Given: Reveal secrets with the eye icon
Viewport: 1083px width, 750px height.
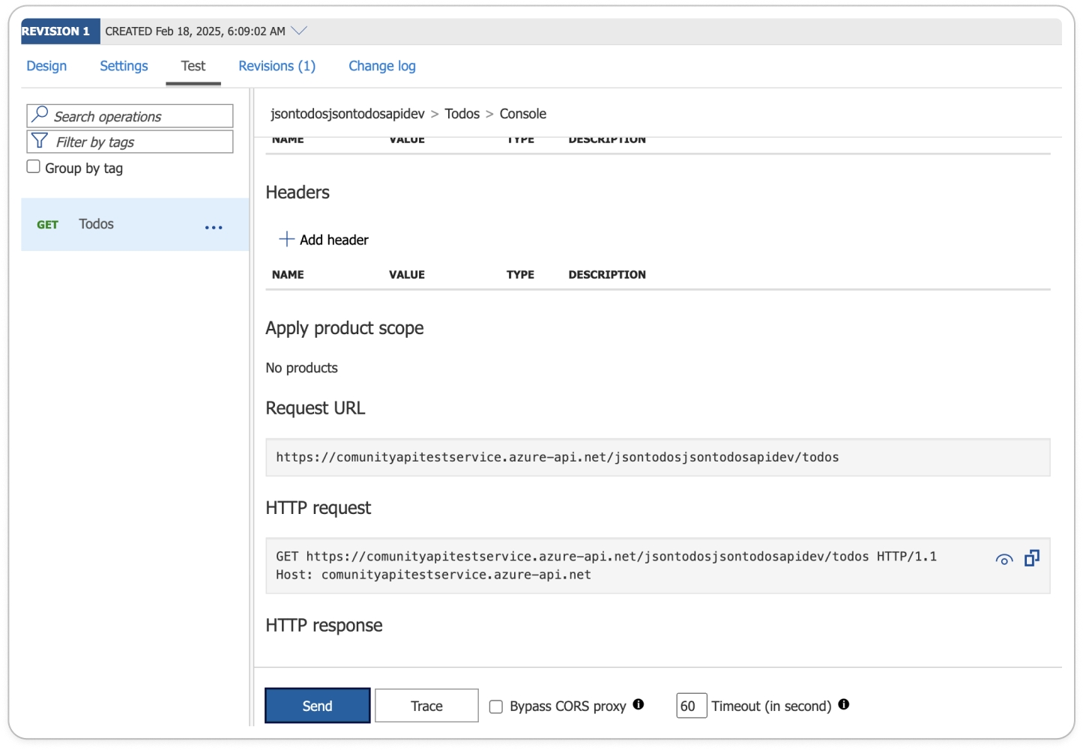Looking at the screenshot, I should [1004, 560].
